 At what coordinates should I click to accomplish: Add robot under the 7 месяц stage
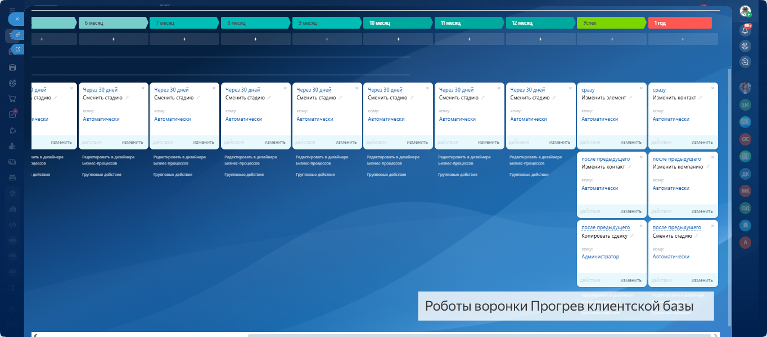(184, 39)
